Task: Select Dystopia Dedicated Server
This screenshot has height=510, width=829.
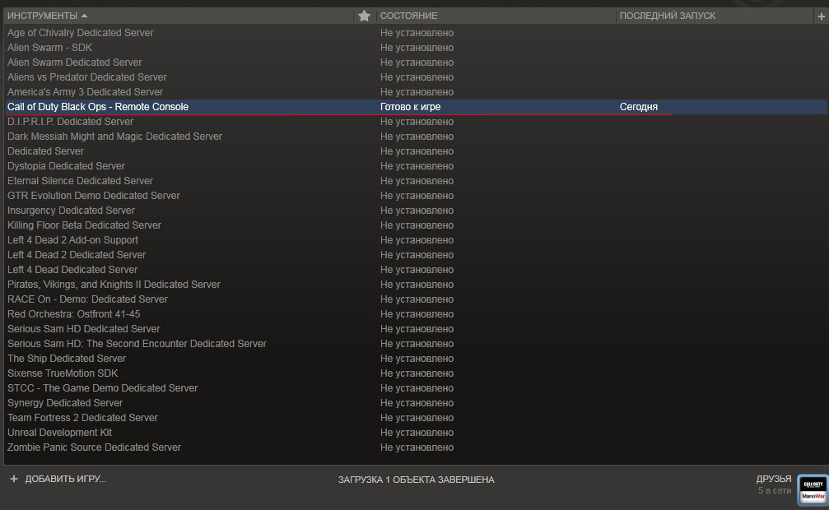Action: [x=66, y=166]
